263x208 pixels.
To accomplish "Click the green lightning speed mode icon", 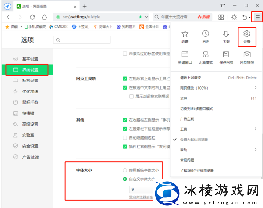I will 140,17.
